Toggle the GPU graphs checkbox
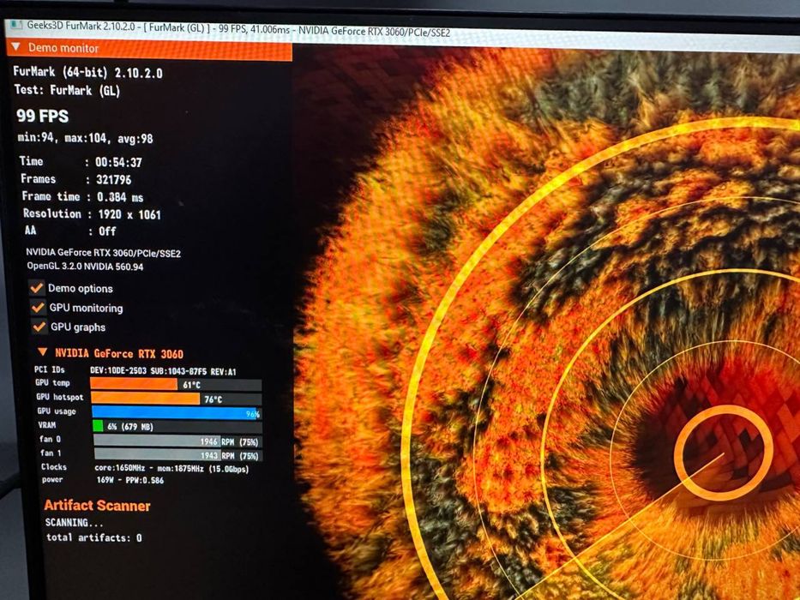 (x=39, y=326)
